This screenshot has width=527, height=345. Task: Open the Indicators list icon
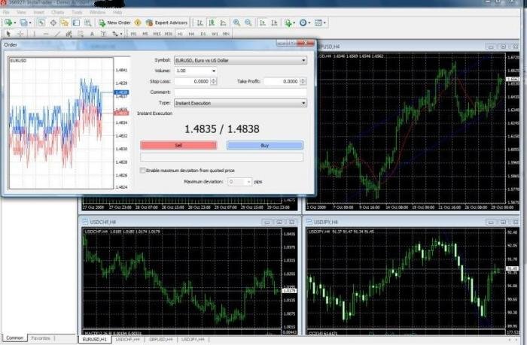coord(288,23)
